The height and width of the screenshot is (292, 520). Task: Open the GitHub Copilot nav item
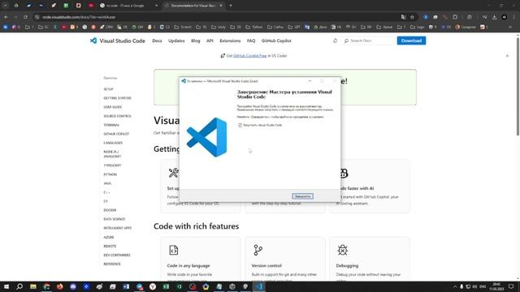(x=276, y=41)
